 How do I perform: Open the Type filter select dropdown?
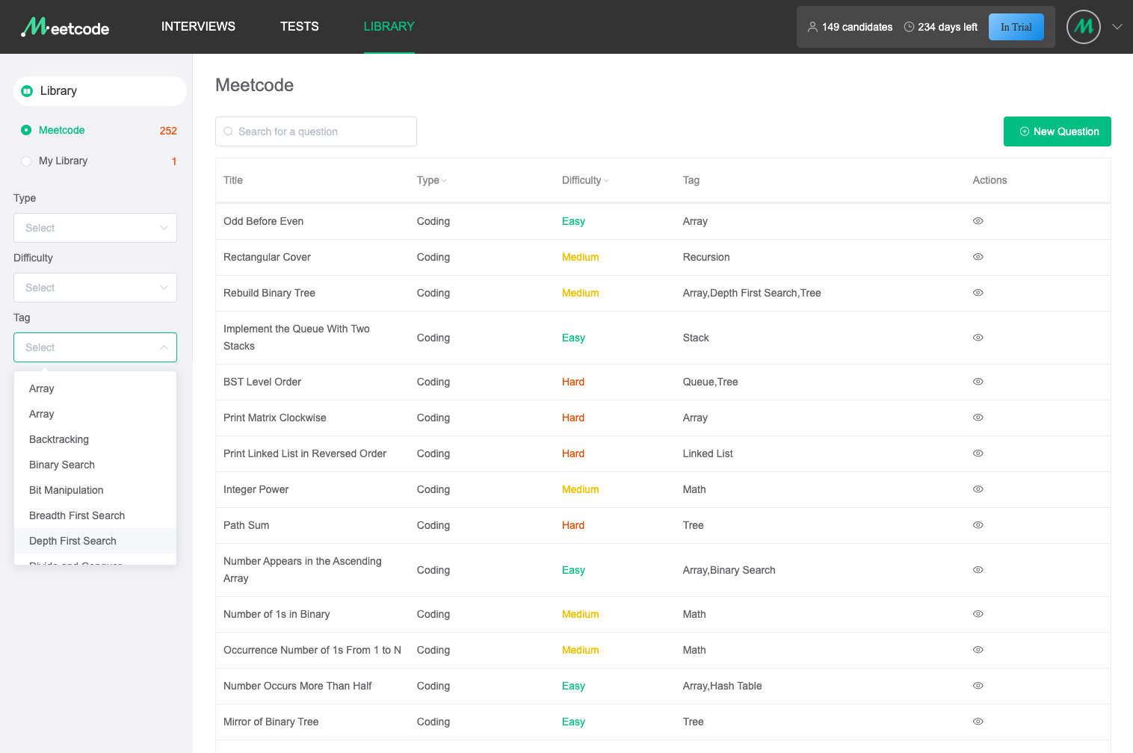click(x=95, y=228)
